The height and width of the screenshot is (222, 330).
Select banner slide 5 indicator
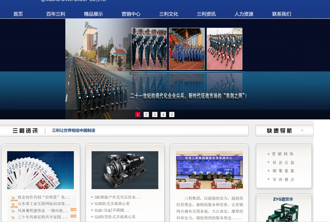(172, 114)
